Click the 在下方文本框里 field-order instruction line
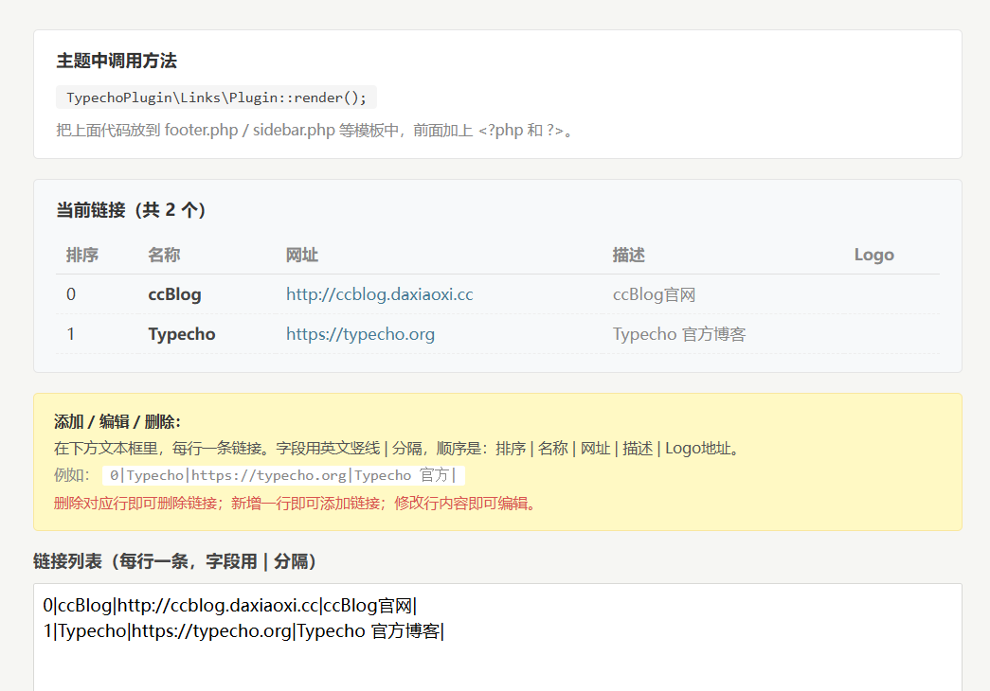The height and width of the screenshot is (691, 990). (399, 449)
